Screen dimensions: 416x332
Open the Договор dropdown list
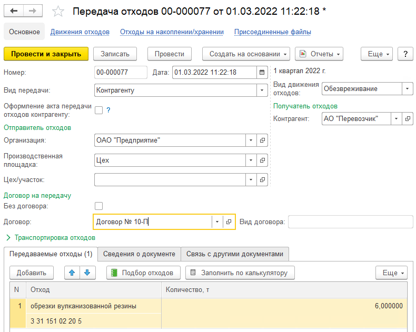point(217,222)
